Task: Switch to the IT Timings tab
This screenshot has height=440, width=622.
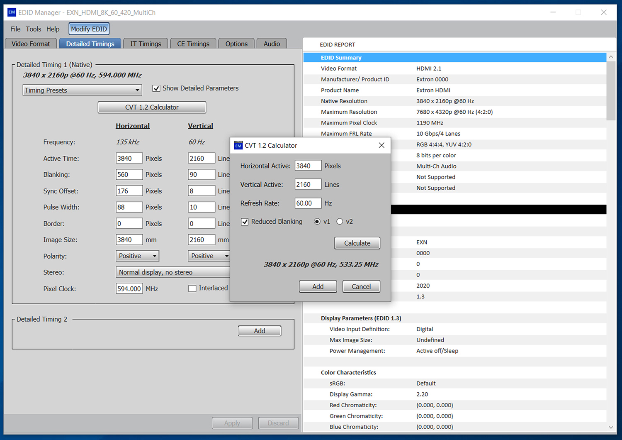Action: pyautogui.click(x=146, y=44)
